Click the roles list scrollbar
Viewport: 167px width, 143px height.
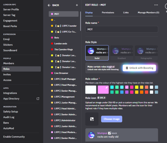click(80, 21)
